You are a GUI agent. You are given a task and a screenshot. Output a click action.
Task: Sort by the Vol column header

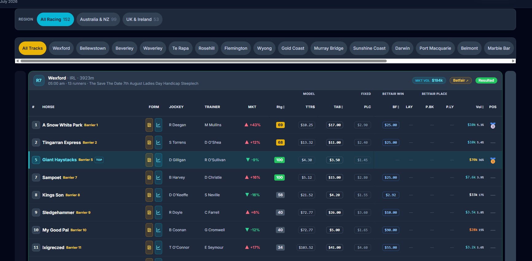[480, 107]
